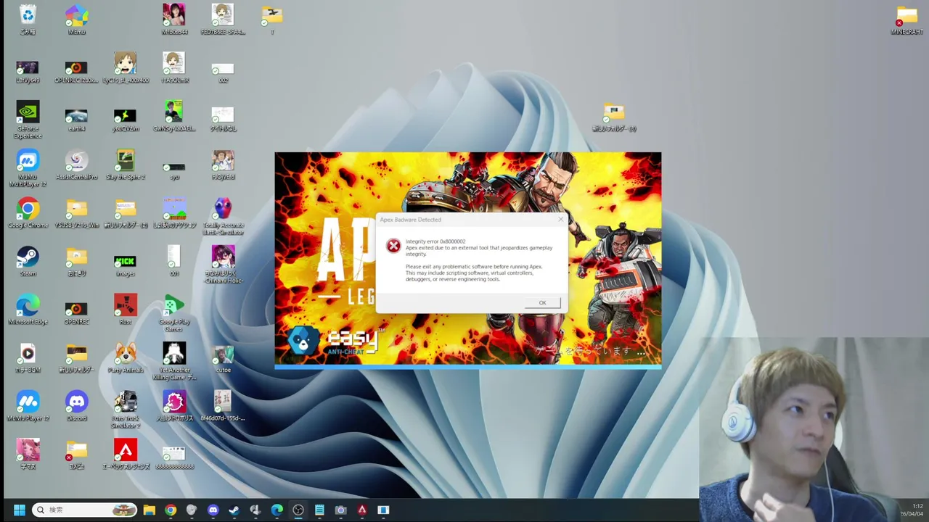Select the VSUSB_V216 Win folder
Screen dimensions: 929x522
coord(76,213)
